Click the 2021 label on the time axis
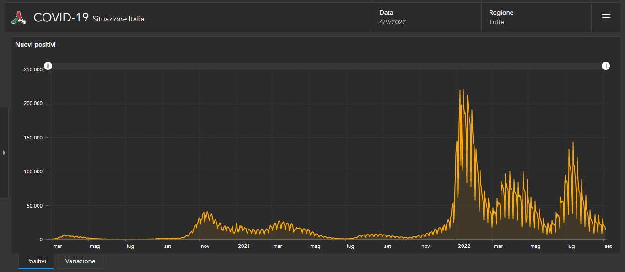 click(x=244, y=246)
